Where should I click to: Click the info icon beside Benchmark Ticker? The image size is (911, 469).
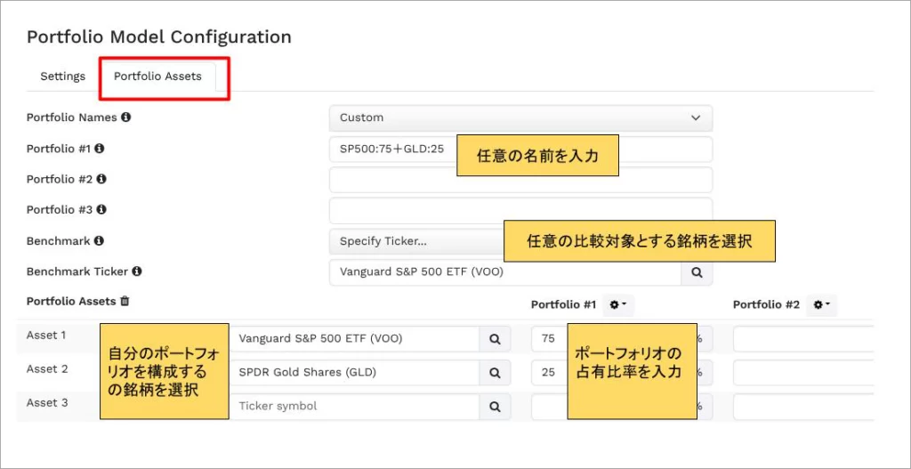137,271
